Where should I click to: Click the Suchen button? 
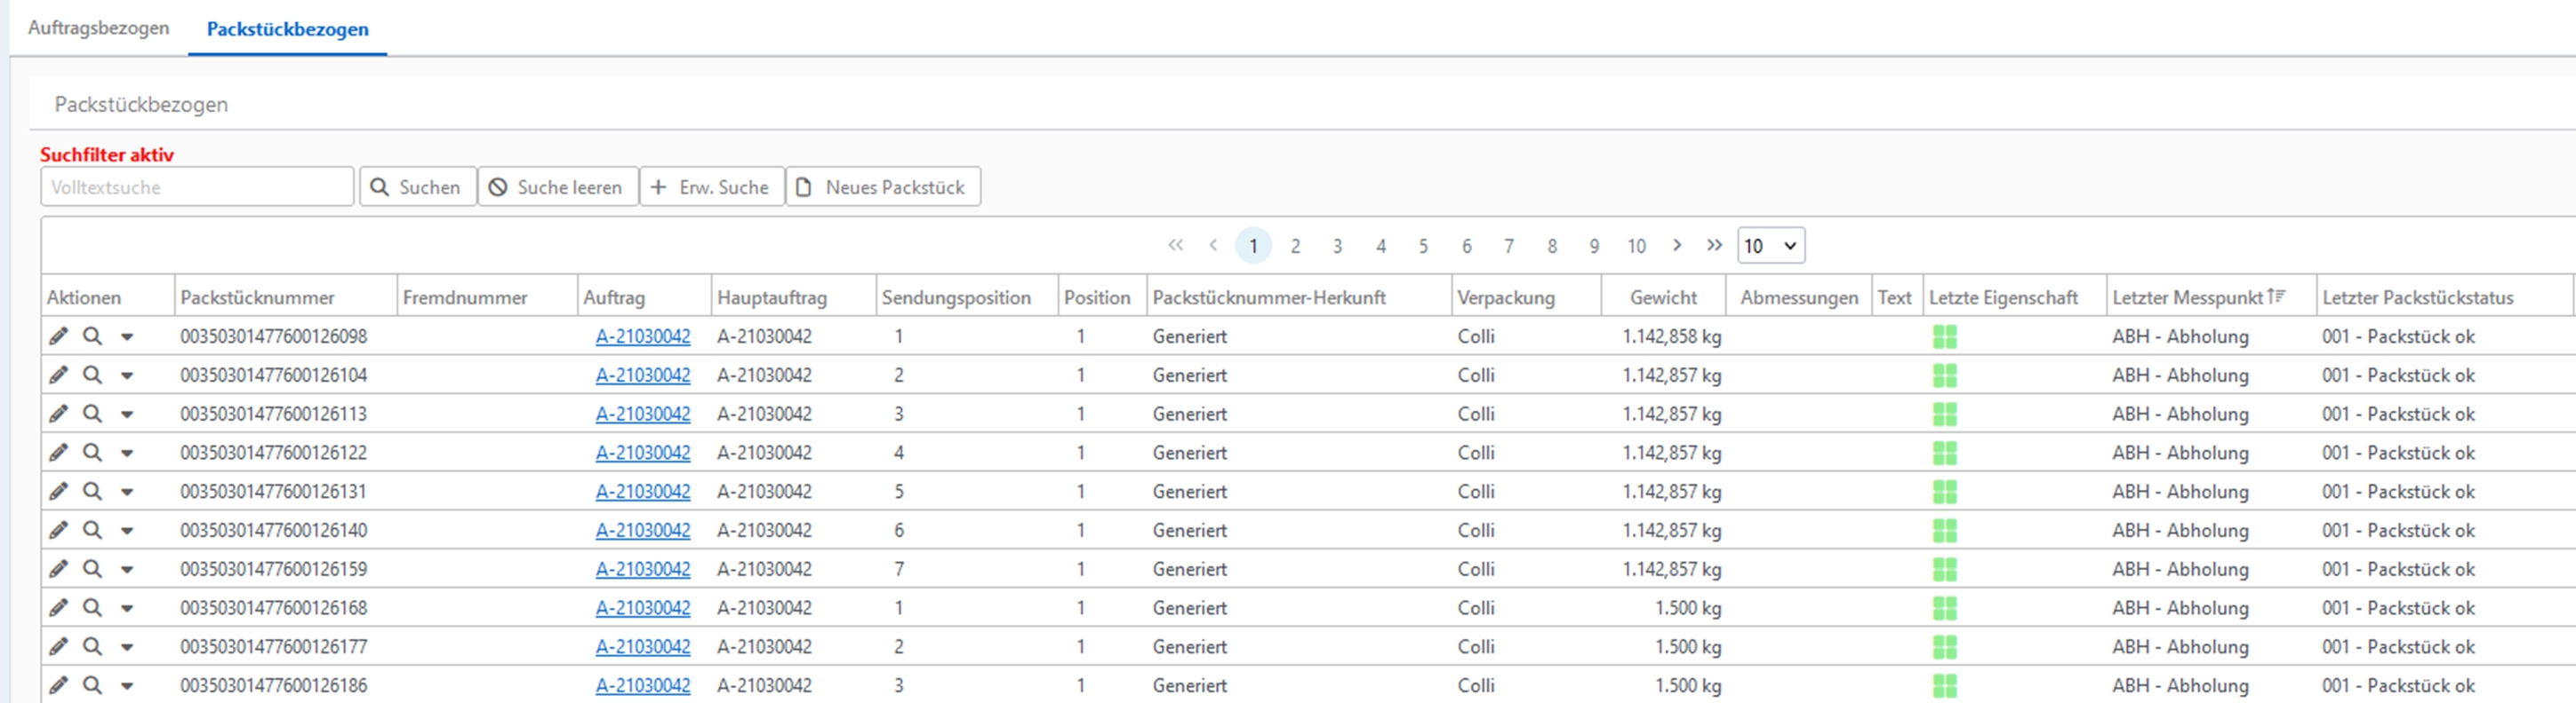coord(417,186)
